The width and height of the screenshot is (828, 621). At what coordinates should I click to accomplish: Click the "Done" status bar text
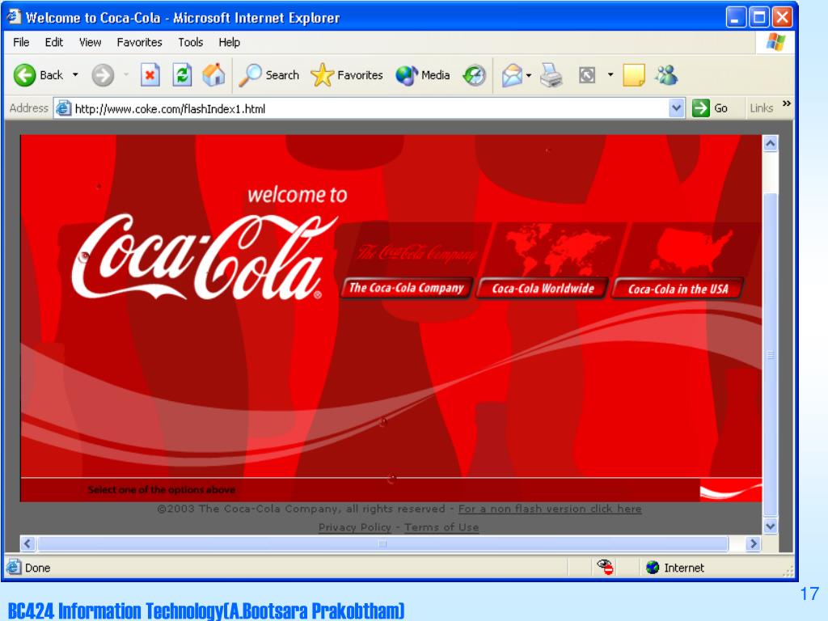[37, 568]
